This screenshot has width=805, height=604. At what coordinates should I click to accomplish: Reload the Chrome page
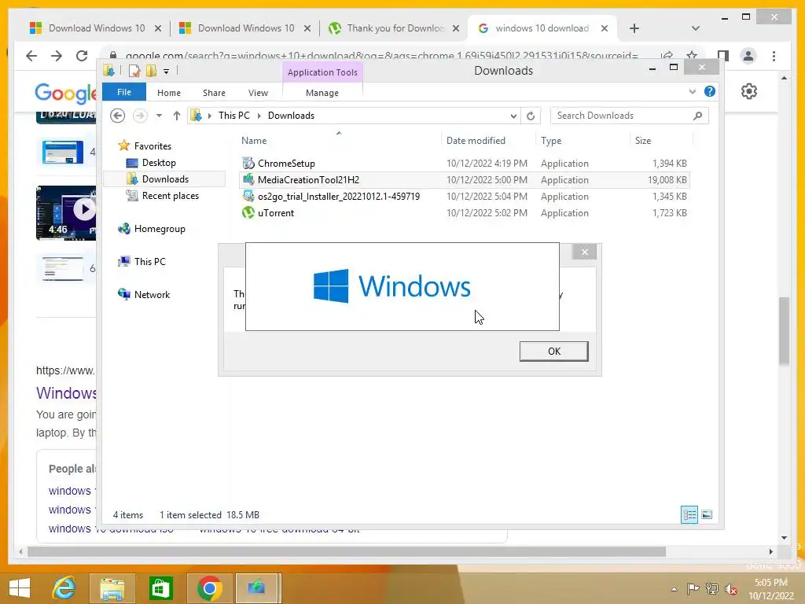click(x=82, y=56)
